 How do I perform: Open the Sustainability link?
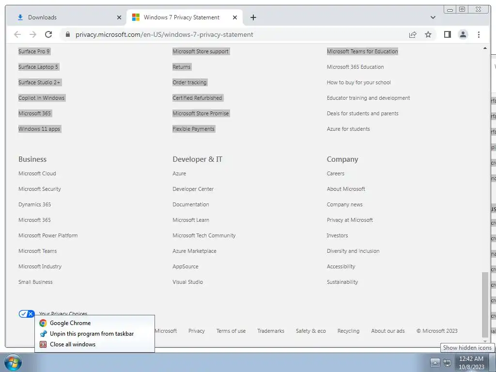342,282
